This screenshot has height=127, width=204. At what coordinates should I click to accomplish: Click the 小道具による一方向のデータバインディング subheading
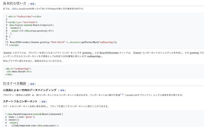click(30, 90)
